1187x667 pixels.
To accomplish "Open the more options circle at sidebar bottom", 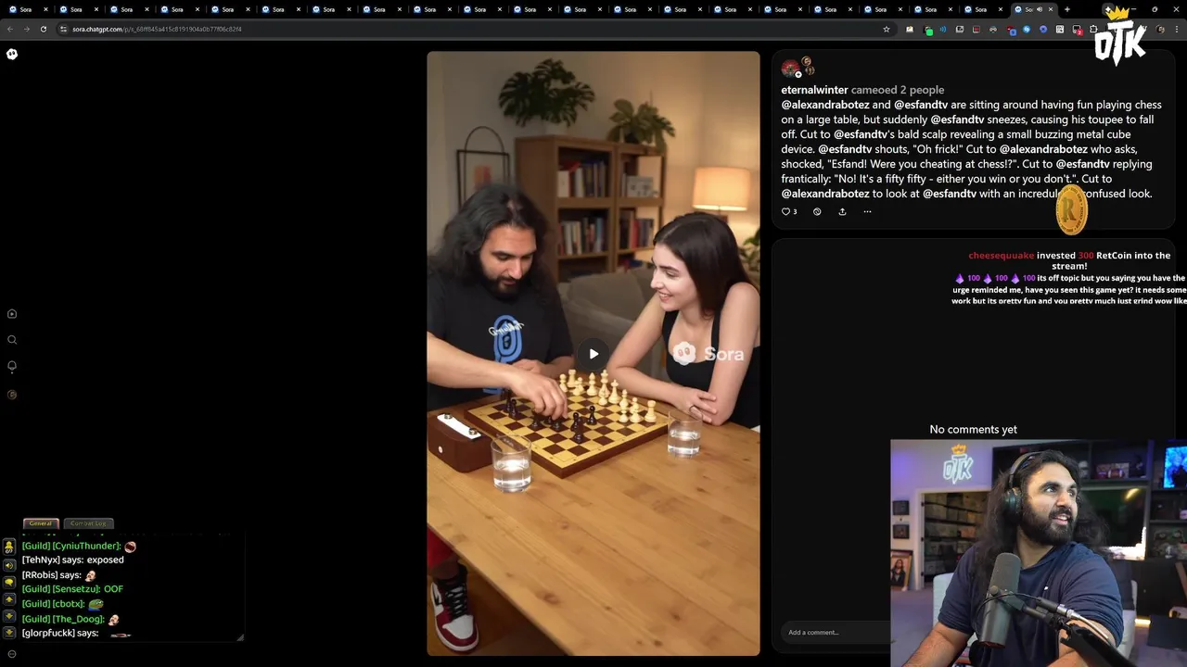I will tap(12, 654).
